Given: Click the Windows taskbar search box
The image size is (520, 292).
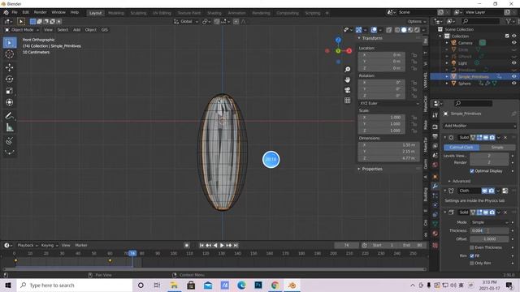Looking at the screenshot, I should [x=75, y=285].
